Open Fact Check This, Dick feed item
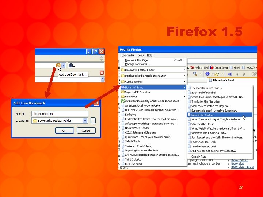 [220, 142]
